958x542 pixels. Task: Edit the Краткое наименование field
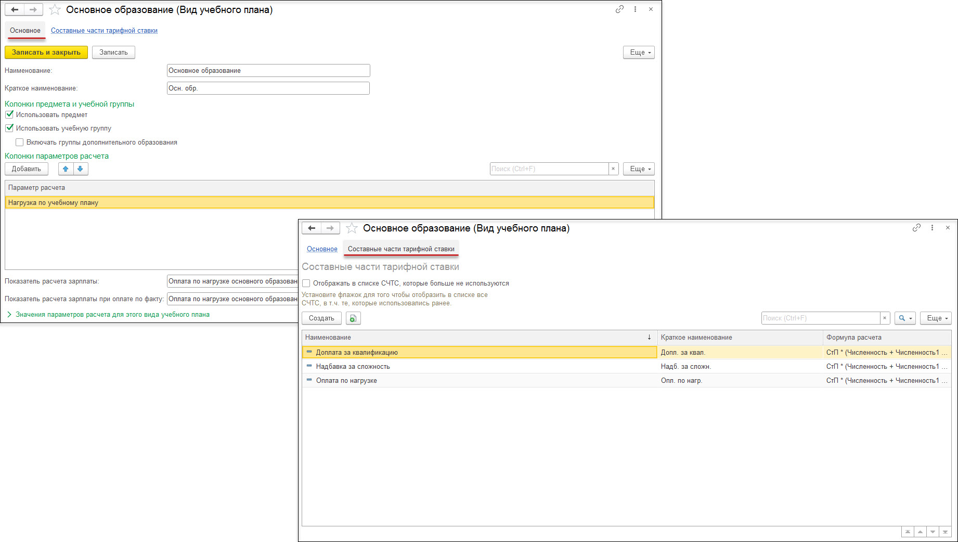coord(268,88)
